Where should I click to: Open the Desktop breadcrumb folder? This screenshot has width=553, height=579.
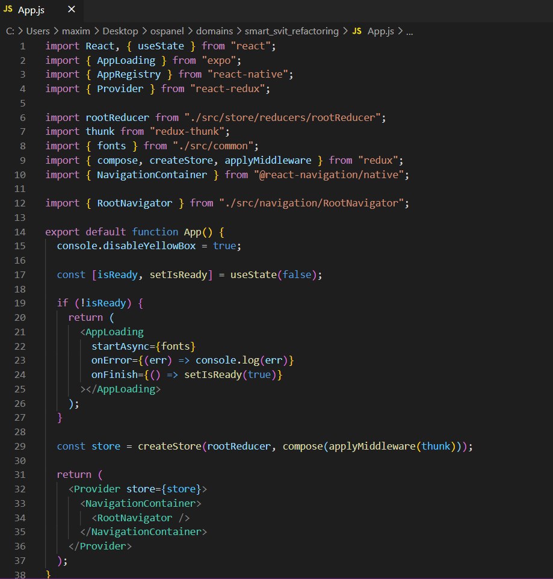120,31
